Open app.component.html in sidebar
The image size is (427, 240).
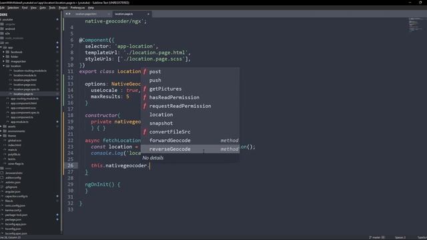click(23, 103)
